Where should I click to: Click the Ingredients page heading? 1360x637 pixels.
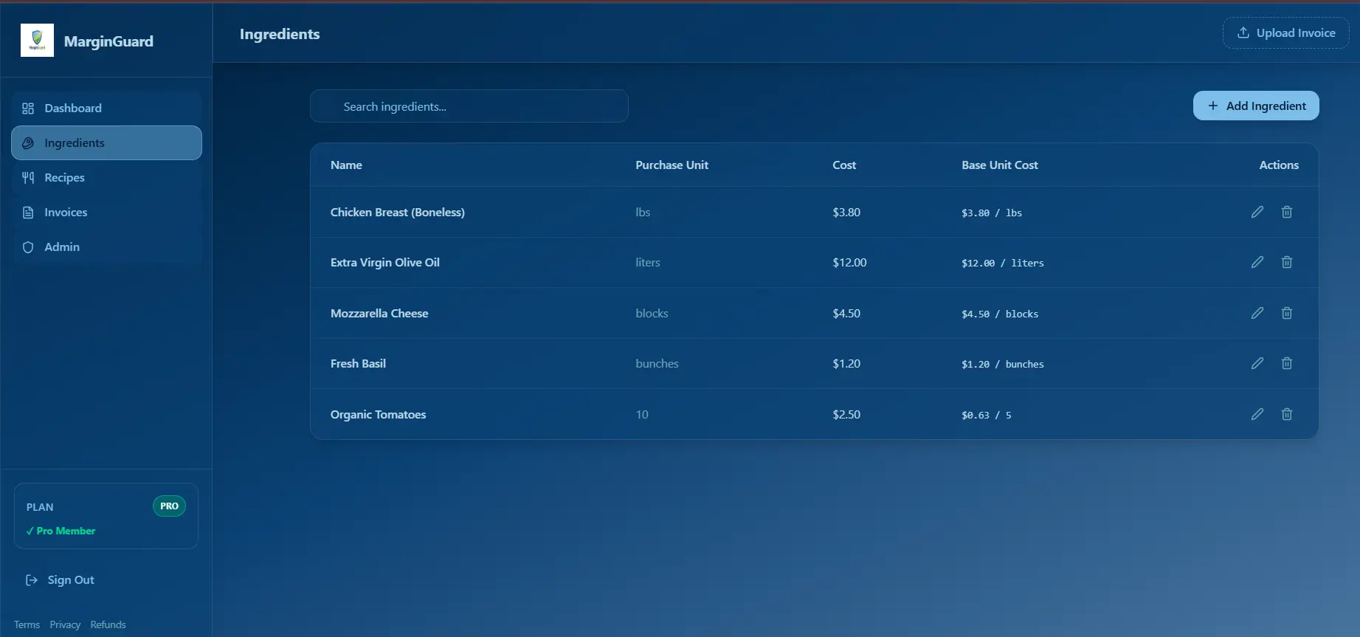[x=280, y=34]
